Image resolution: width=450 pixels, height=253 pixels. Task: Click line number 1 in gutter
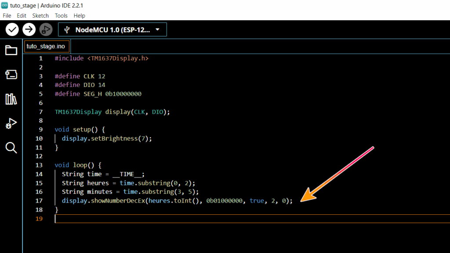[41, 58]
